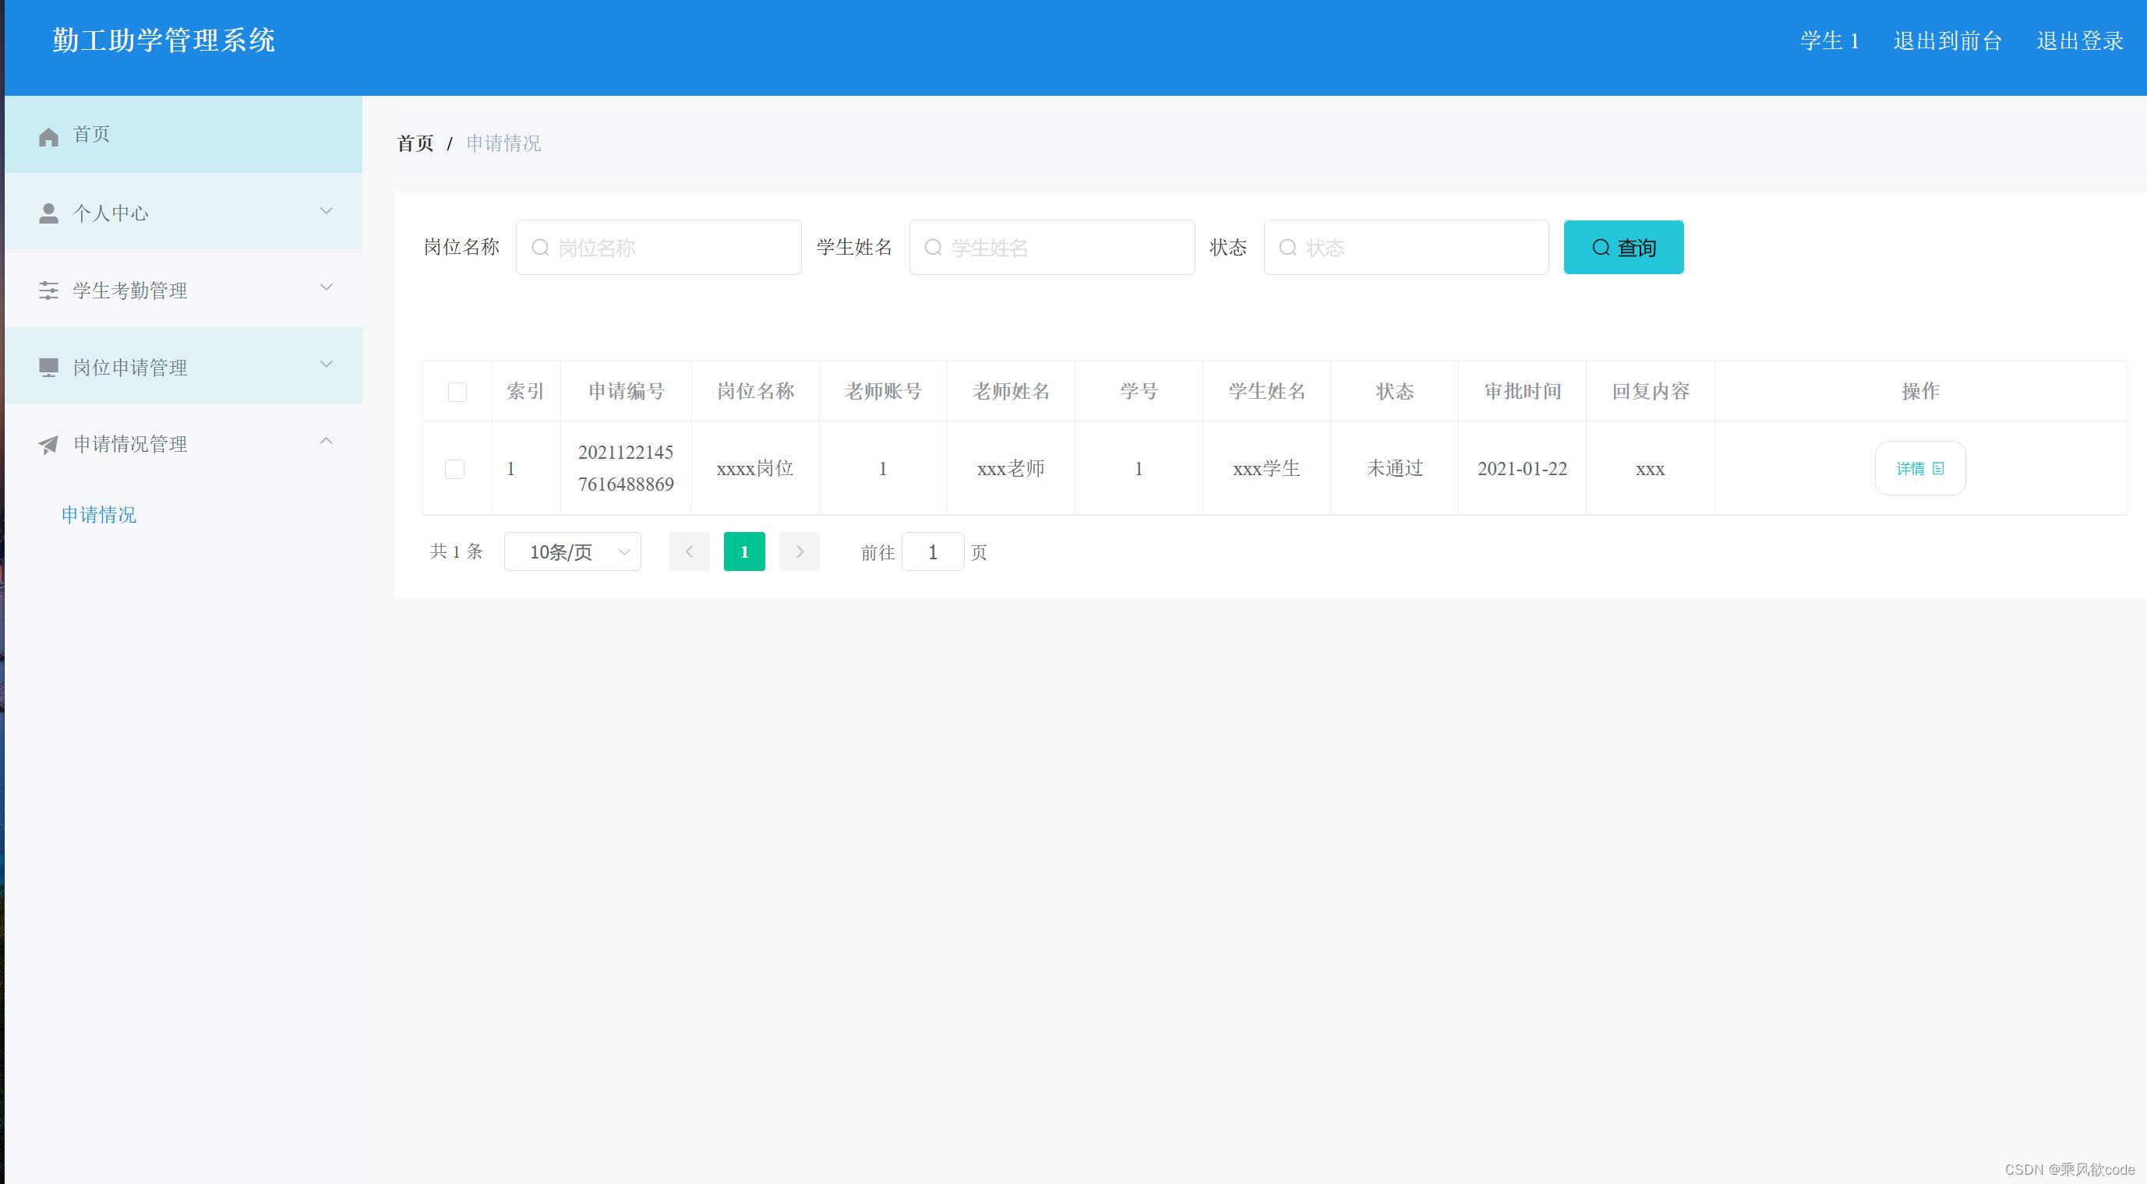2147x1184 pixels.
Task: Click the 前往 page number input
Action: [x=934, y=551]
